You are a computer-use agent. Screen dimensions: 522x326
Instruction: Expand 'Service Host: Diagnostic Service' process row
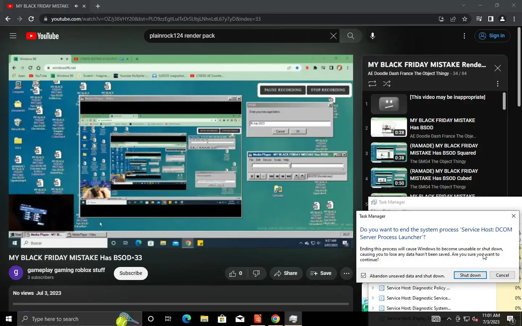pos(373,298)
